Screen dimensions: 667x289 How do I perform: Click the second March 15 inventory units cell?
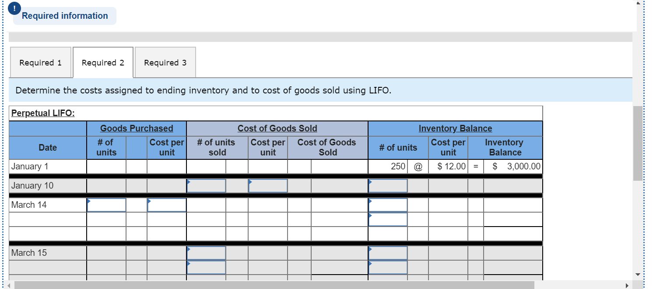[x=387, y=266]
